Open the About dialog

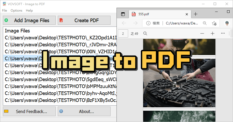coord(84,111)
